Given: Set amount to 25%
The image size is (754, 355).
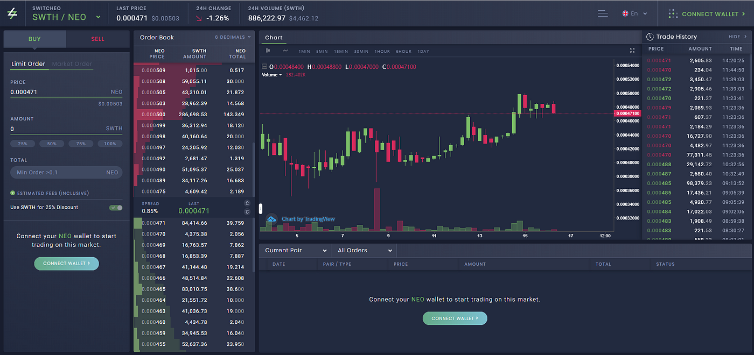Looking at the screenshot, I should click(x=23, y=144).
